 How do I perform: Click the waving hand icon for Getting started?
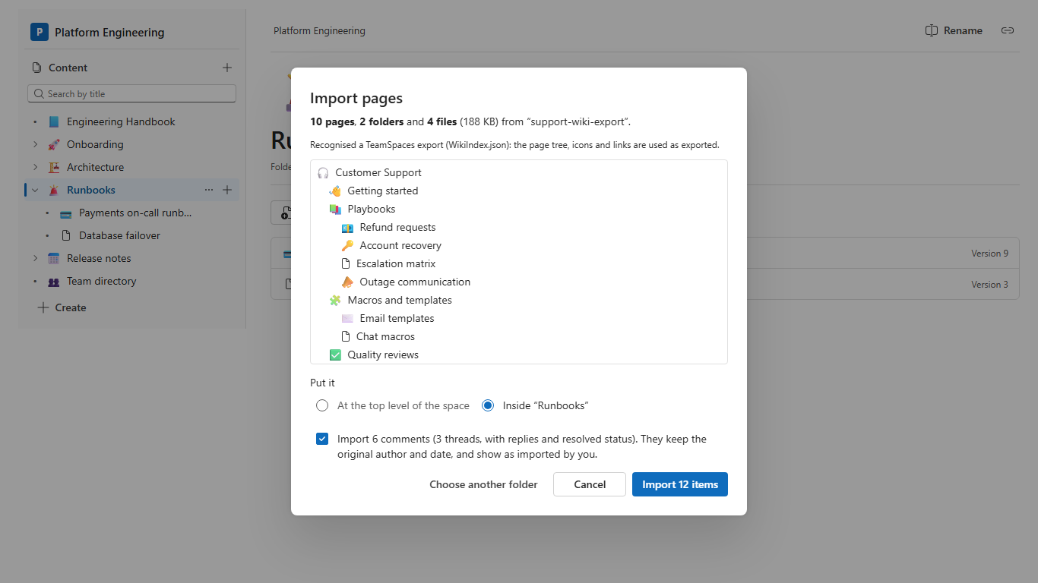pos(335,191)
